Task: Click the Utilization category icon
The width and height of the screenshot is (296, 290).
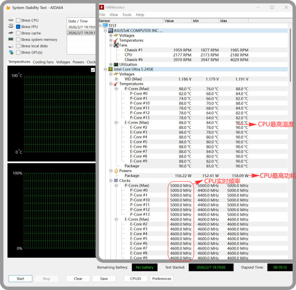Action: point(116,65)
